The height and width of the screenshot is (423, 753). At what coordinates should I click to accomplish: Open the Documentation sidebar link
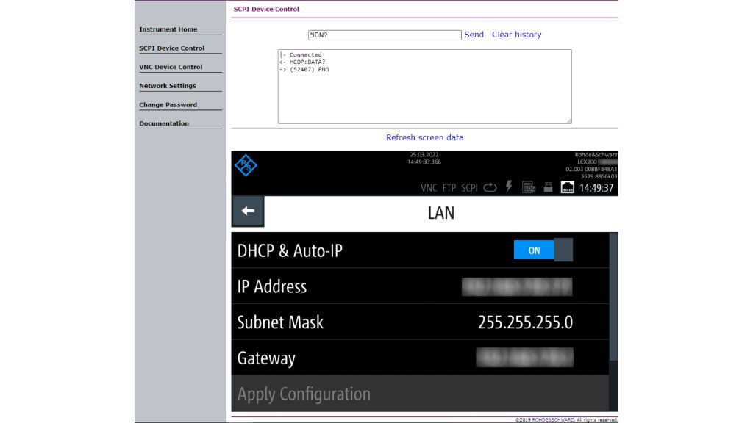tap(164, 123)
